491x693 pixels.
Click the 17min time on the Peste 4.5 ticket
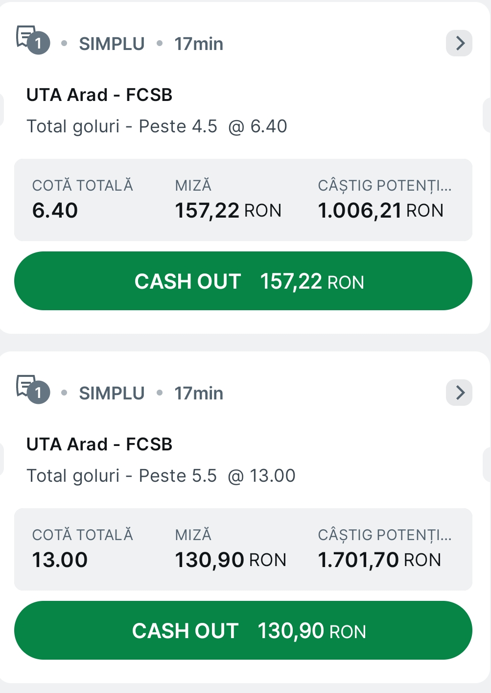point(199,44)
